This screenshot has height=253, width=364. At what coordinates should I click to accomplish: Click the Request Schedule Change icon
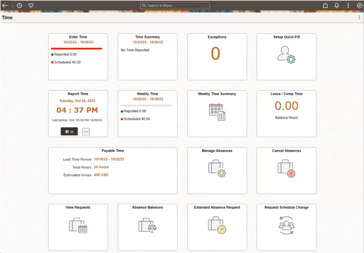coord(286,227)
